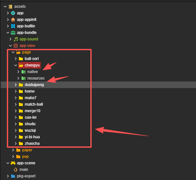
Task: Expand the paper folder chevron
Action: point(13,150)
